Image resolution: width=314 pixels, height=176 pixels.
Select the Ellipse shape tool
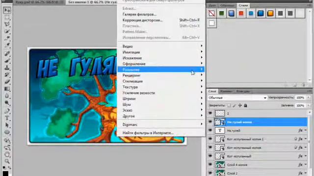[x=7, y=132]
